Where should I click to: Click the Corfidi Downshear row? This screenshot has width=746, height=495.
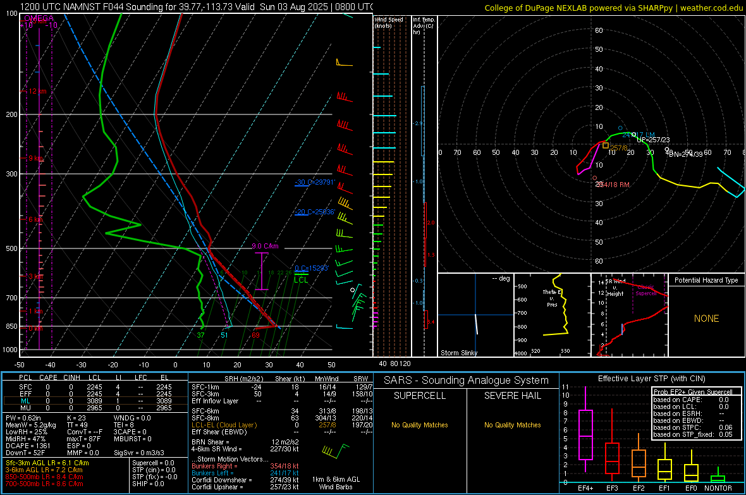(x=245, y=480)
